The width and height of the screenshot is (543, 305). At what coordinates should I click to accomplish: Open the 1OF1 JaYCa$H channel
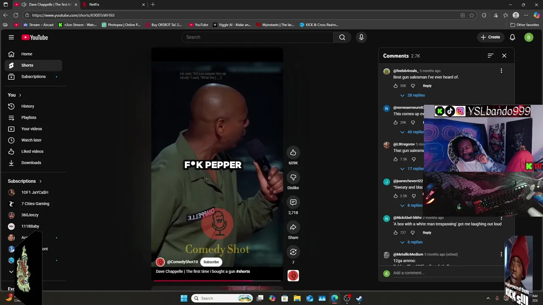click(x=33, y=192)
